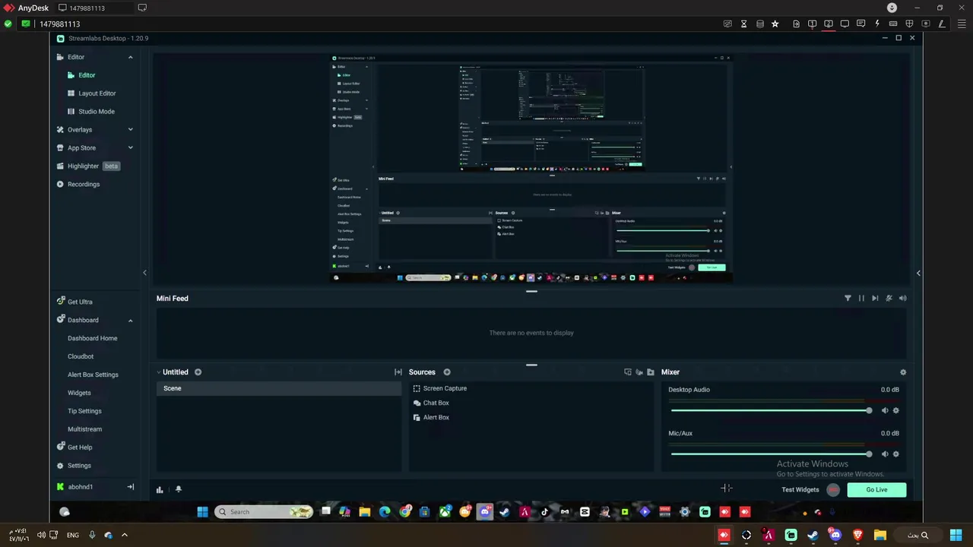Image resolution: width=973 pixels, height=547 pixels.
Task: Expand the Overlays section
Action: click(x=130, y=130)
